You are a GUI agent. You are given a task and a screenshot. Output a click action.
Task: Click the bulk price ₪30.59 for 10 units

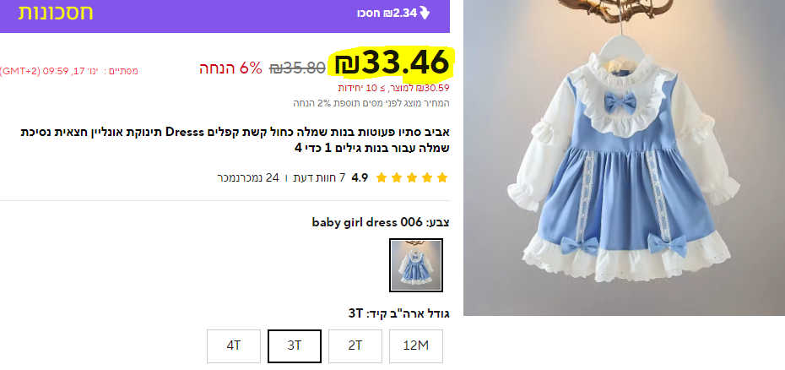point(393,88)
